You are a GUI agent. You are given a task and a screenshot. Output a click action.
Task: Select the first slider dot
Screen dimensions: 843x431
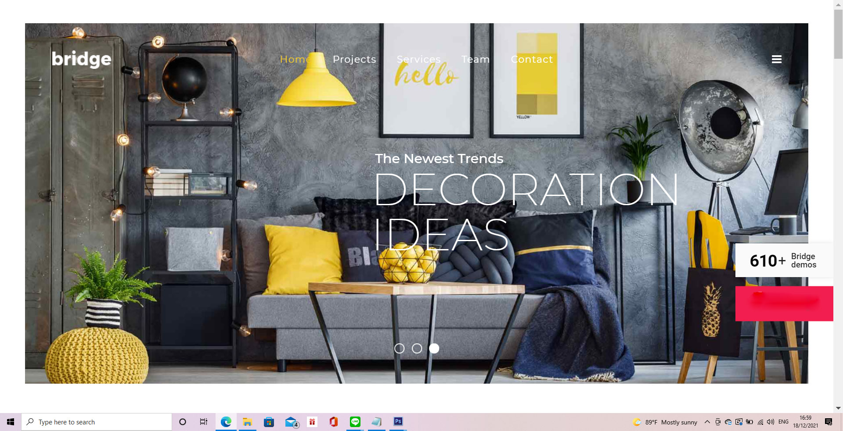[399, 348]
